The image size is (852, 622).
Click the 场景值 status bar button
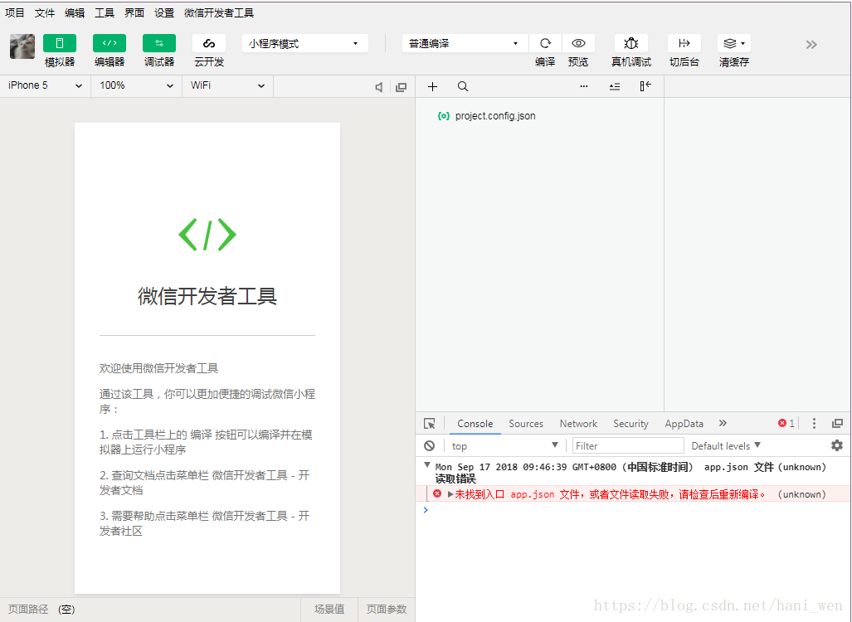[329, 610]
